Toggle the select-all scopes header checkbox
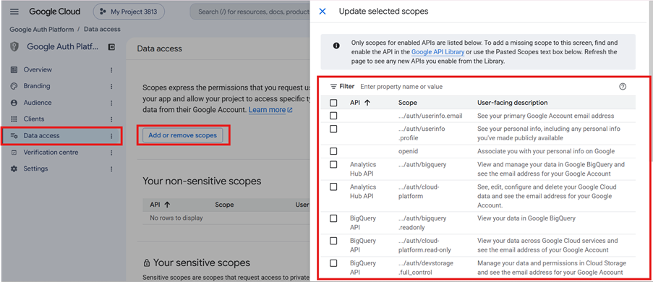653x282 pixels. (333, 103)
